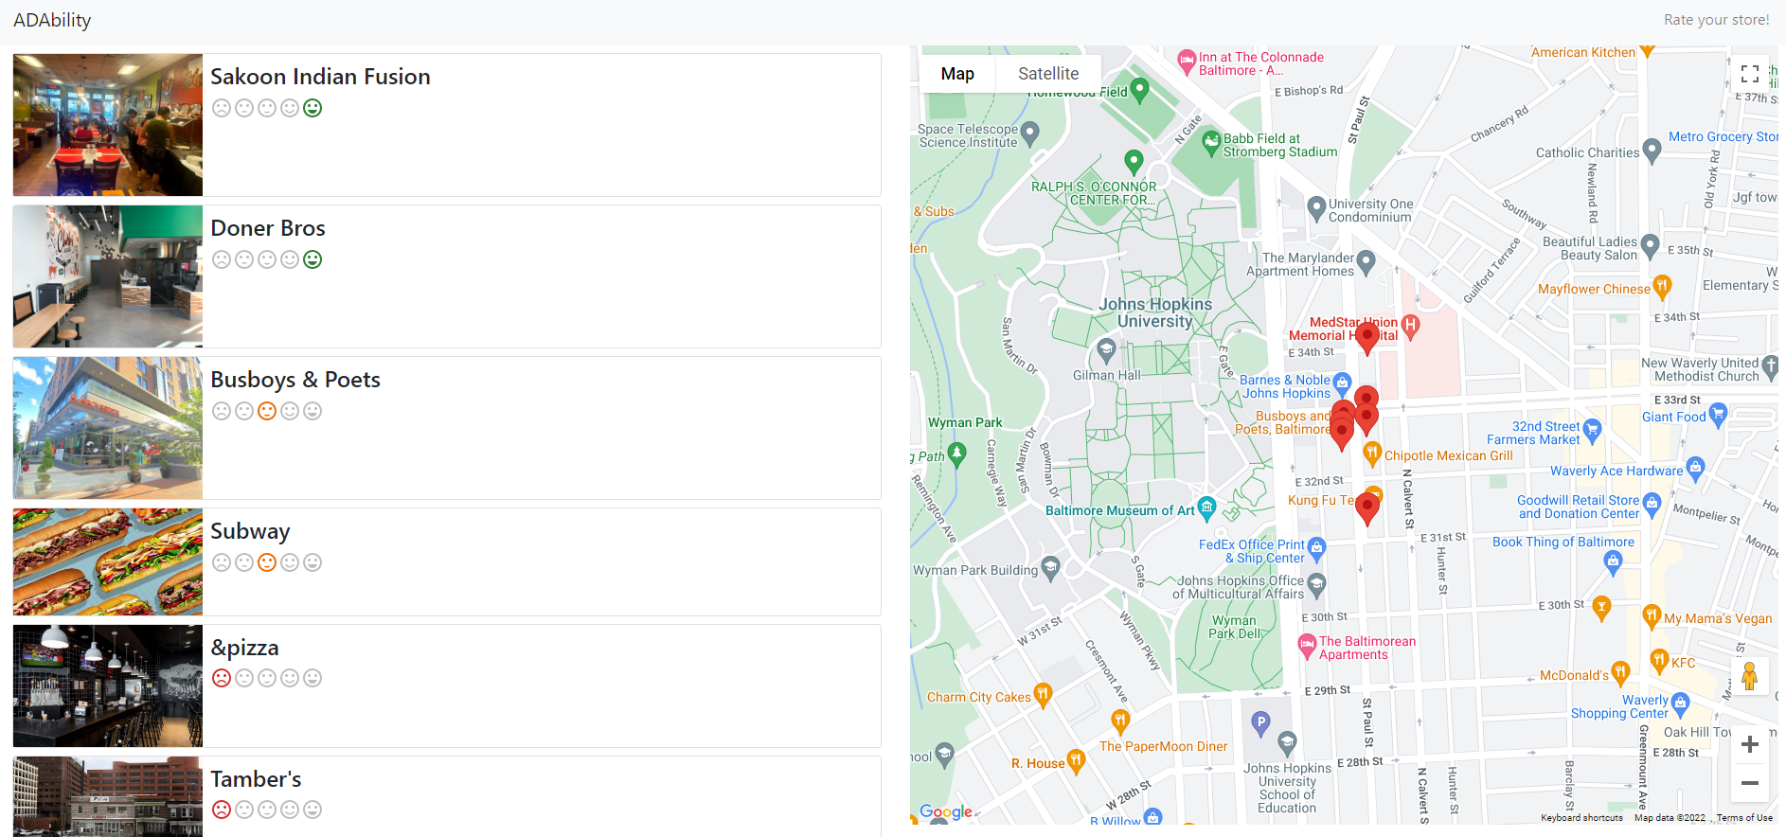Click the red sad face for &pizza
This screenshot has height=837, width=1786.
222,678
